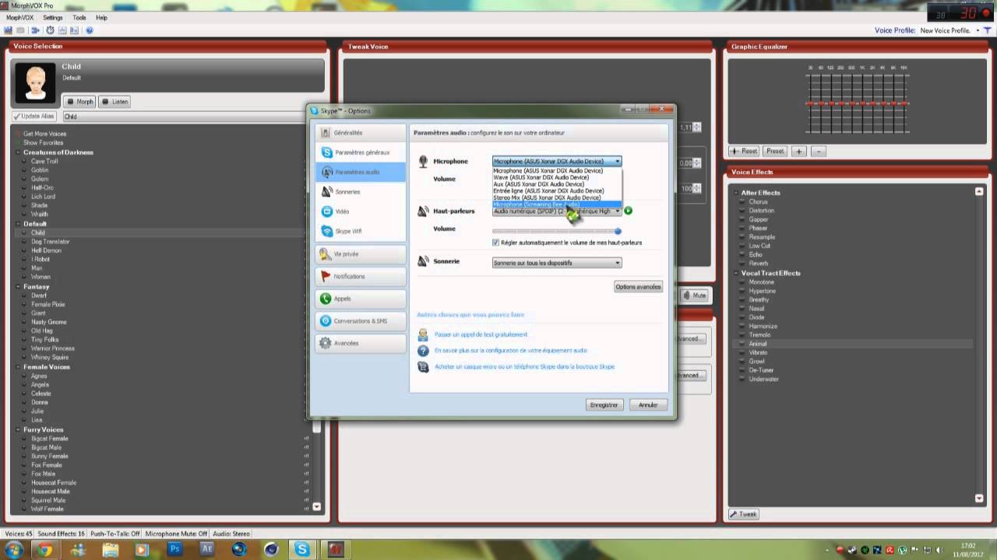Screen dimensions: 997x560
Task: Open the Microphone device dropdown
Action: pos(557,161)
